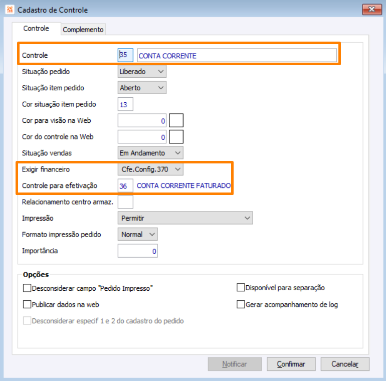Enable Gerar acompanhamento de log checkbox
Viewport: 386px width, 381px height.
tap(241, 304)
